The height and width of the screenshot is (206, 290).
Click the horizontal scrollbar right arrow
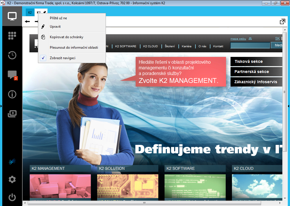(x=280, y=203)
